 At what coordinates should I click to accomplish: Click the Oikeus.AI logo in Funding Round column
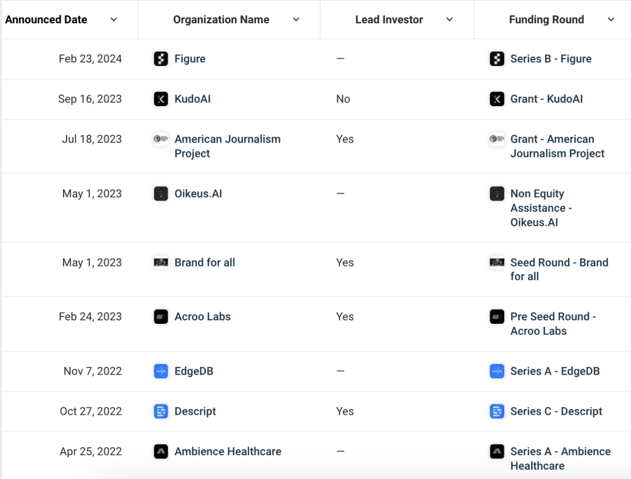[x=497, y=194]
